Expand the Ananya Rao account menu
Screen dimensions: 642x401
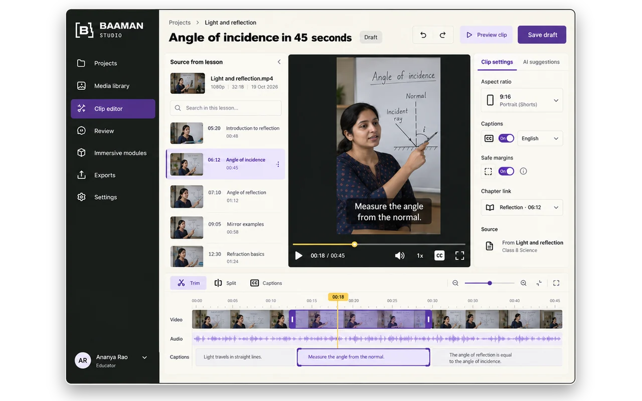coord(144,357)
